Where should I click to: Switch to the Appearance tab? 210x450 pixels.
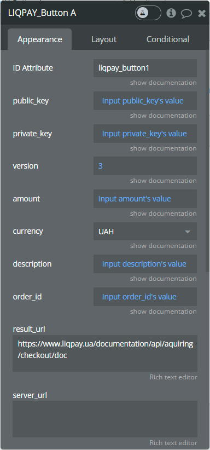(39, 39)
